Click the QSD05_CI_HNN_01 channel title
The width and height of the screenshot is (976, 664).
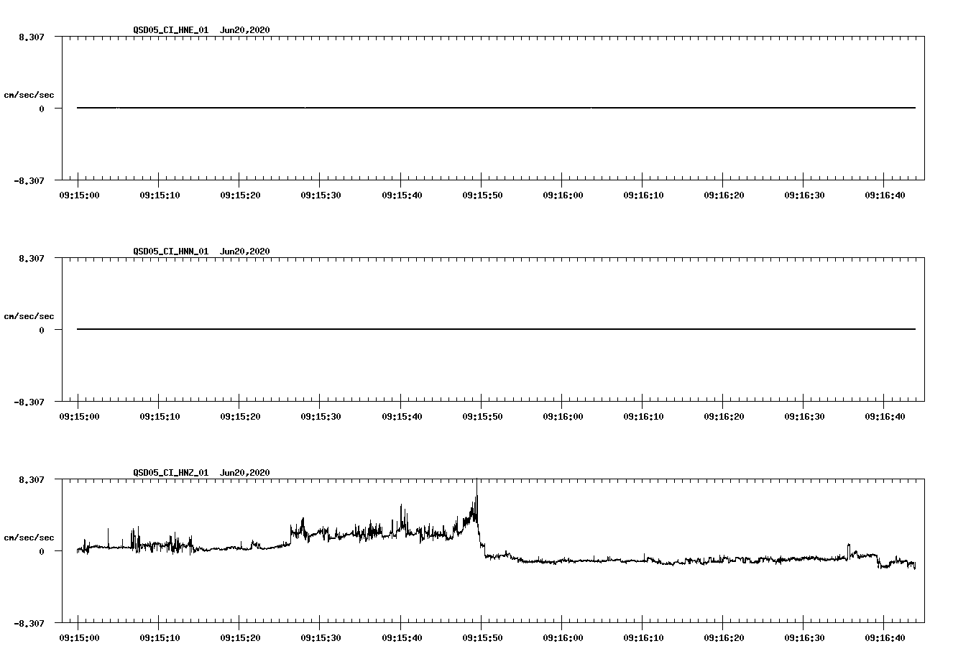[171, 252]
